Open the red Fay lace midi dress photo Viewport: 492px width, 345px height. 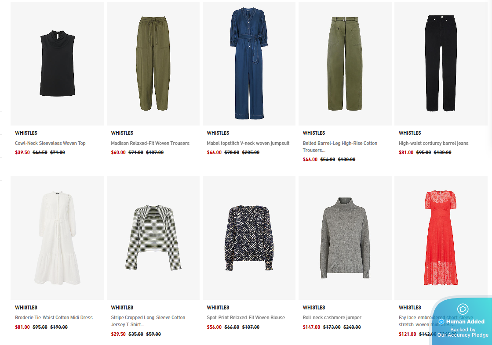point(441,238)
